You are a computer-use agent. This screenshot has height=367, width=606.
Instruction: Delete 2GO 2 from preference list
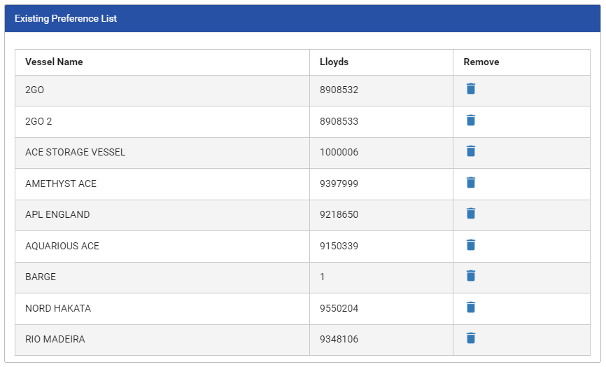click(471, 120)
